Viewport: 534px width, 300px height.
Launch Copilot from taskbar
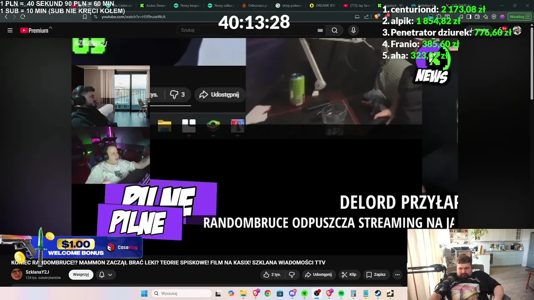[231, 293]
